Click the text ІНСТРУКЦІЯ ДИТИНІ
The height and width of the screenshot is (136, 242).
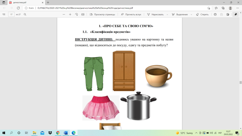(x=94, y=39)
